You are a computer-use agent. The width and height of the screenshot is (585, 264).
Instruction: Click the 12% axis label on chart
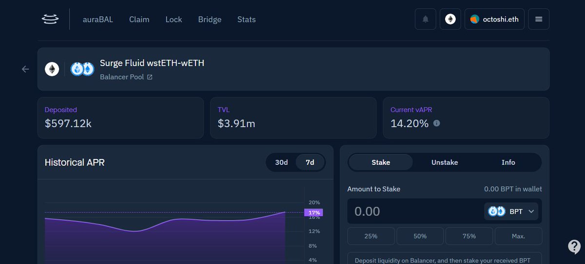(314, 231)
